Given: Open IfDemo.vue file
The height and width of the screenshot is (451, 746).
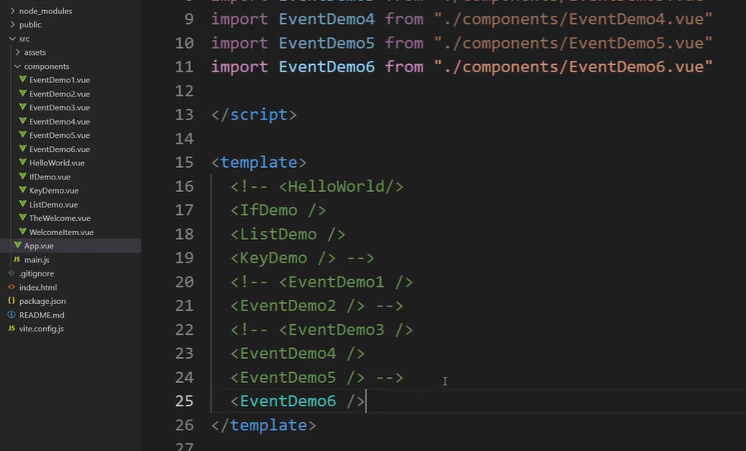Looking at the screenshot, I should coord(50,177).
